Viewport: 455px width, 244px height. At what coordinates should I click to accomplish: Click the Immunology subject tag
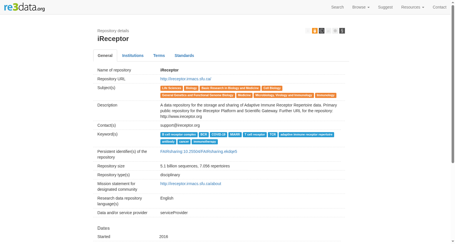tap(326, 95)
